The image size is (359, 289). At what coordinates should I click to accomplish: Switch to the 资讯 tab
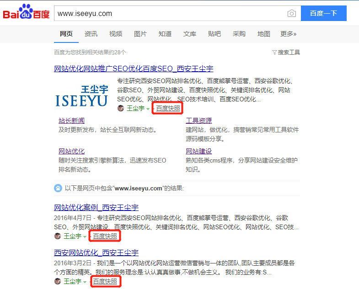pos(91,34)
